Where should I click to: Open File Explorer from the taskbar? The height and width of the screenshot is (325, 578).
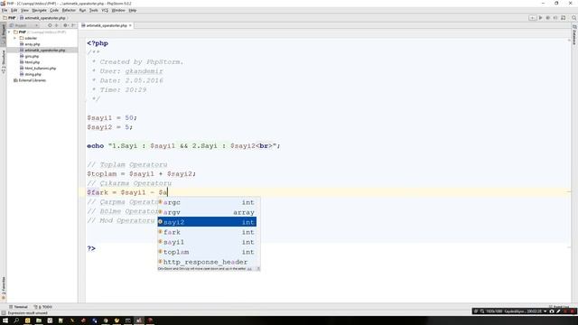point(39,320)
